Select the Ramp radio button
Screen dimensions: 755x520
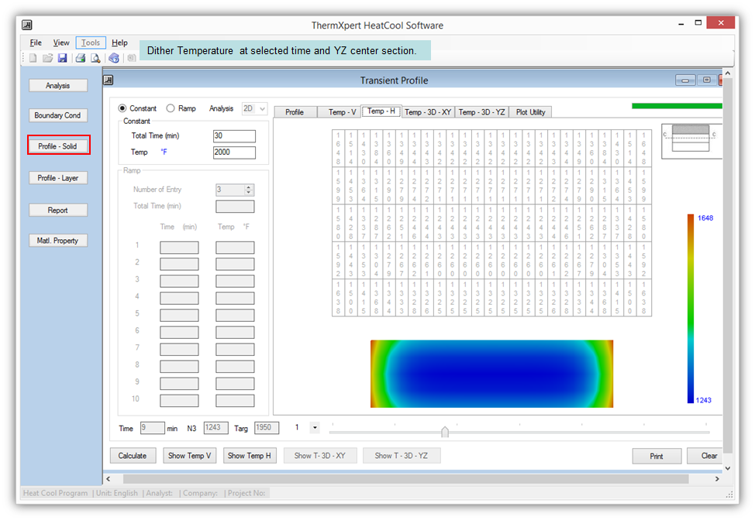click(171, 108)
